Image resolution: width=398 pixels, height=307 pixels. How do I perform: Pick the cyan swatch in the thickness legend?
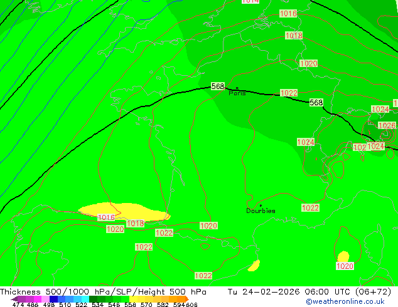point(85,299)
